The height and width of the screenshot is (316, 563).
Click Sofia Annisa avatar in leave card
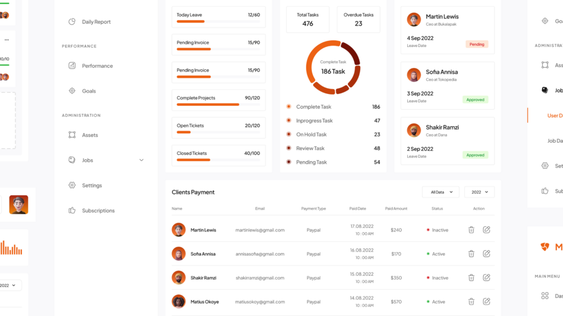[413, 76]
